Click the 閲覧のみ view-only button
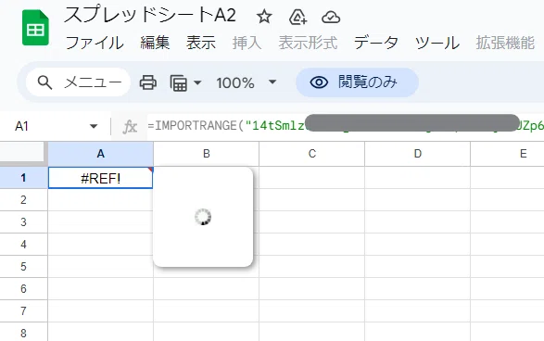The width and height of the screenshot is (544, 341). pyautogui.click(x=357, y=82)
